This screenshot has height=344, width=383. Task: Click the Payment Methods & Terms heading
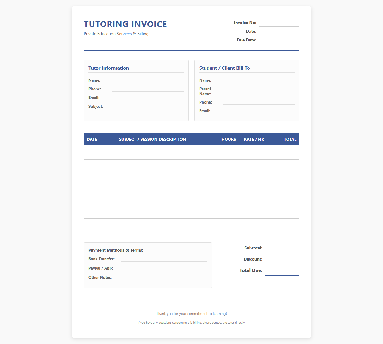tap(116, 250)
